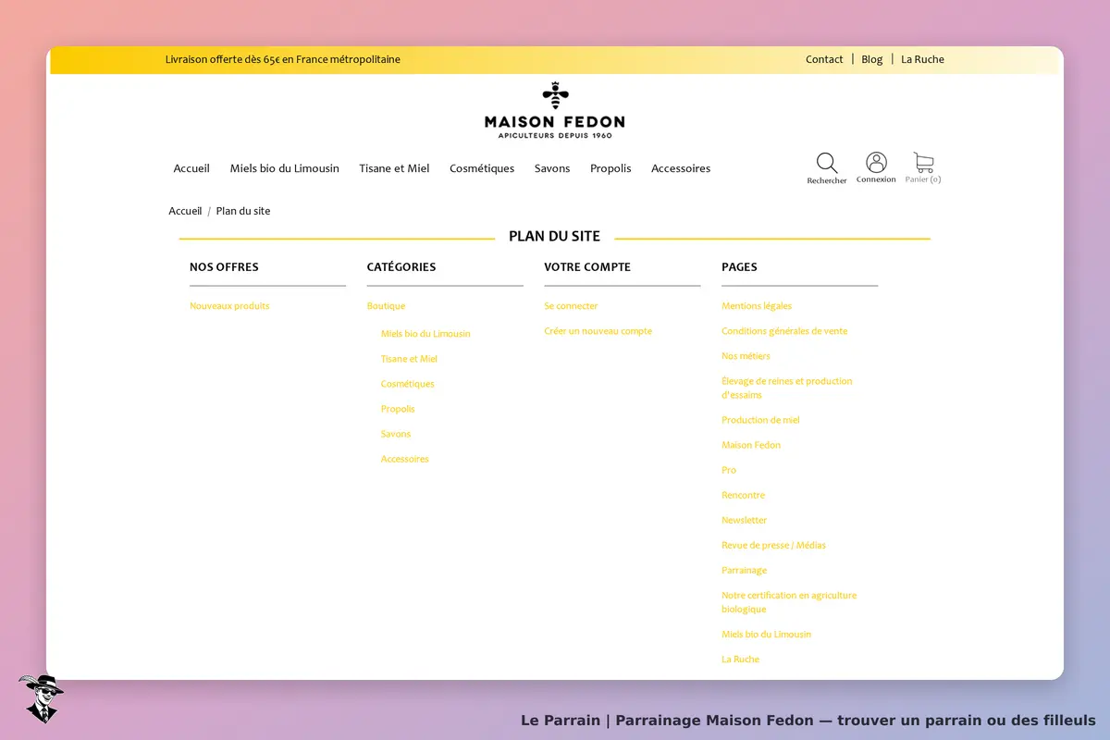
Task: Select Accueil in the main navigation menu
Action: pyautogui.click(x=191, y=168)
